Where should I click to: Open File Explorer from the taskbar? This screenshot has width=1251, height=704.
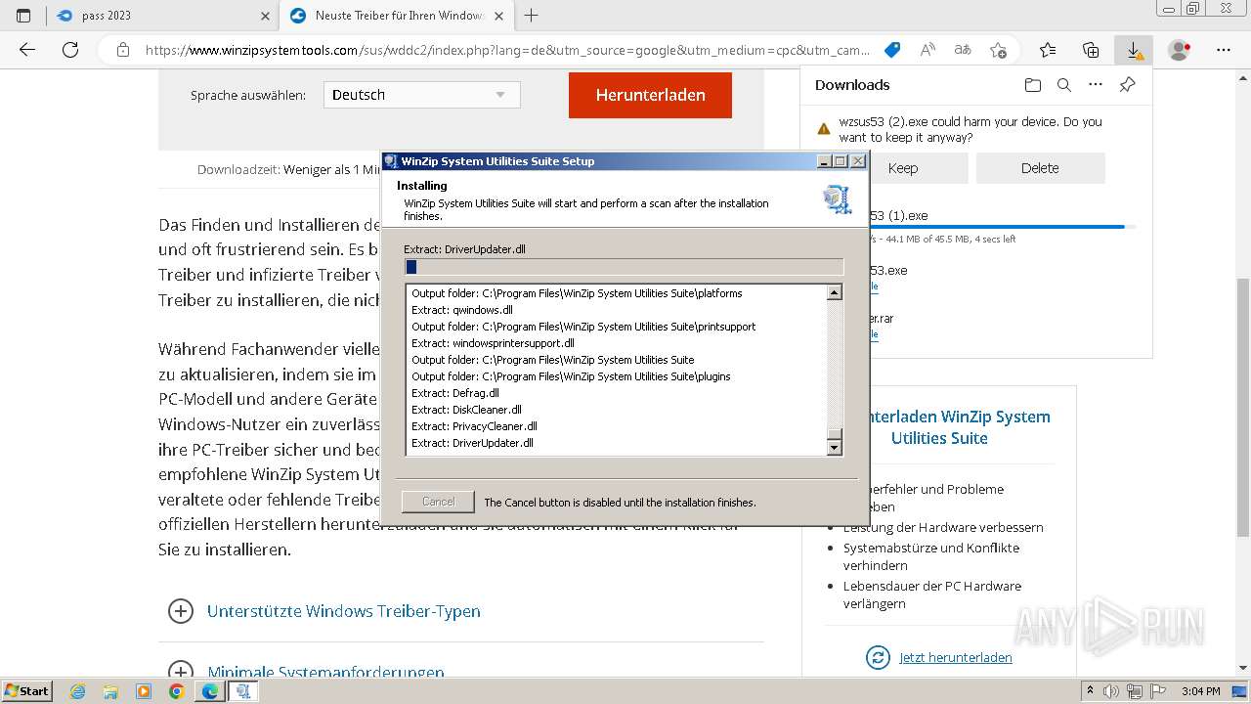click(x=110, y=691)
